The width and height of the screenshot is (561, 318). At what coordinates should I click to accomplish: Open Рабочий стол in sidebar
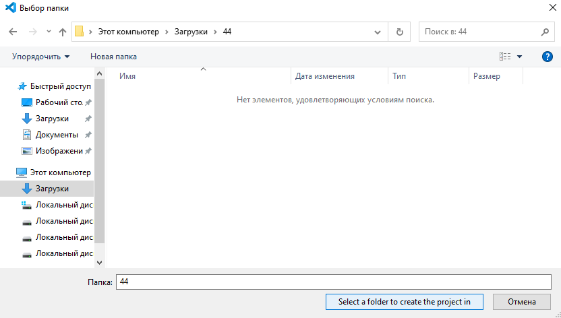59,102
